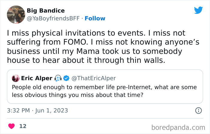Follow Big Bandice
This screenshot has height=134, width=210.
coord(95,19)
